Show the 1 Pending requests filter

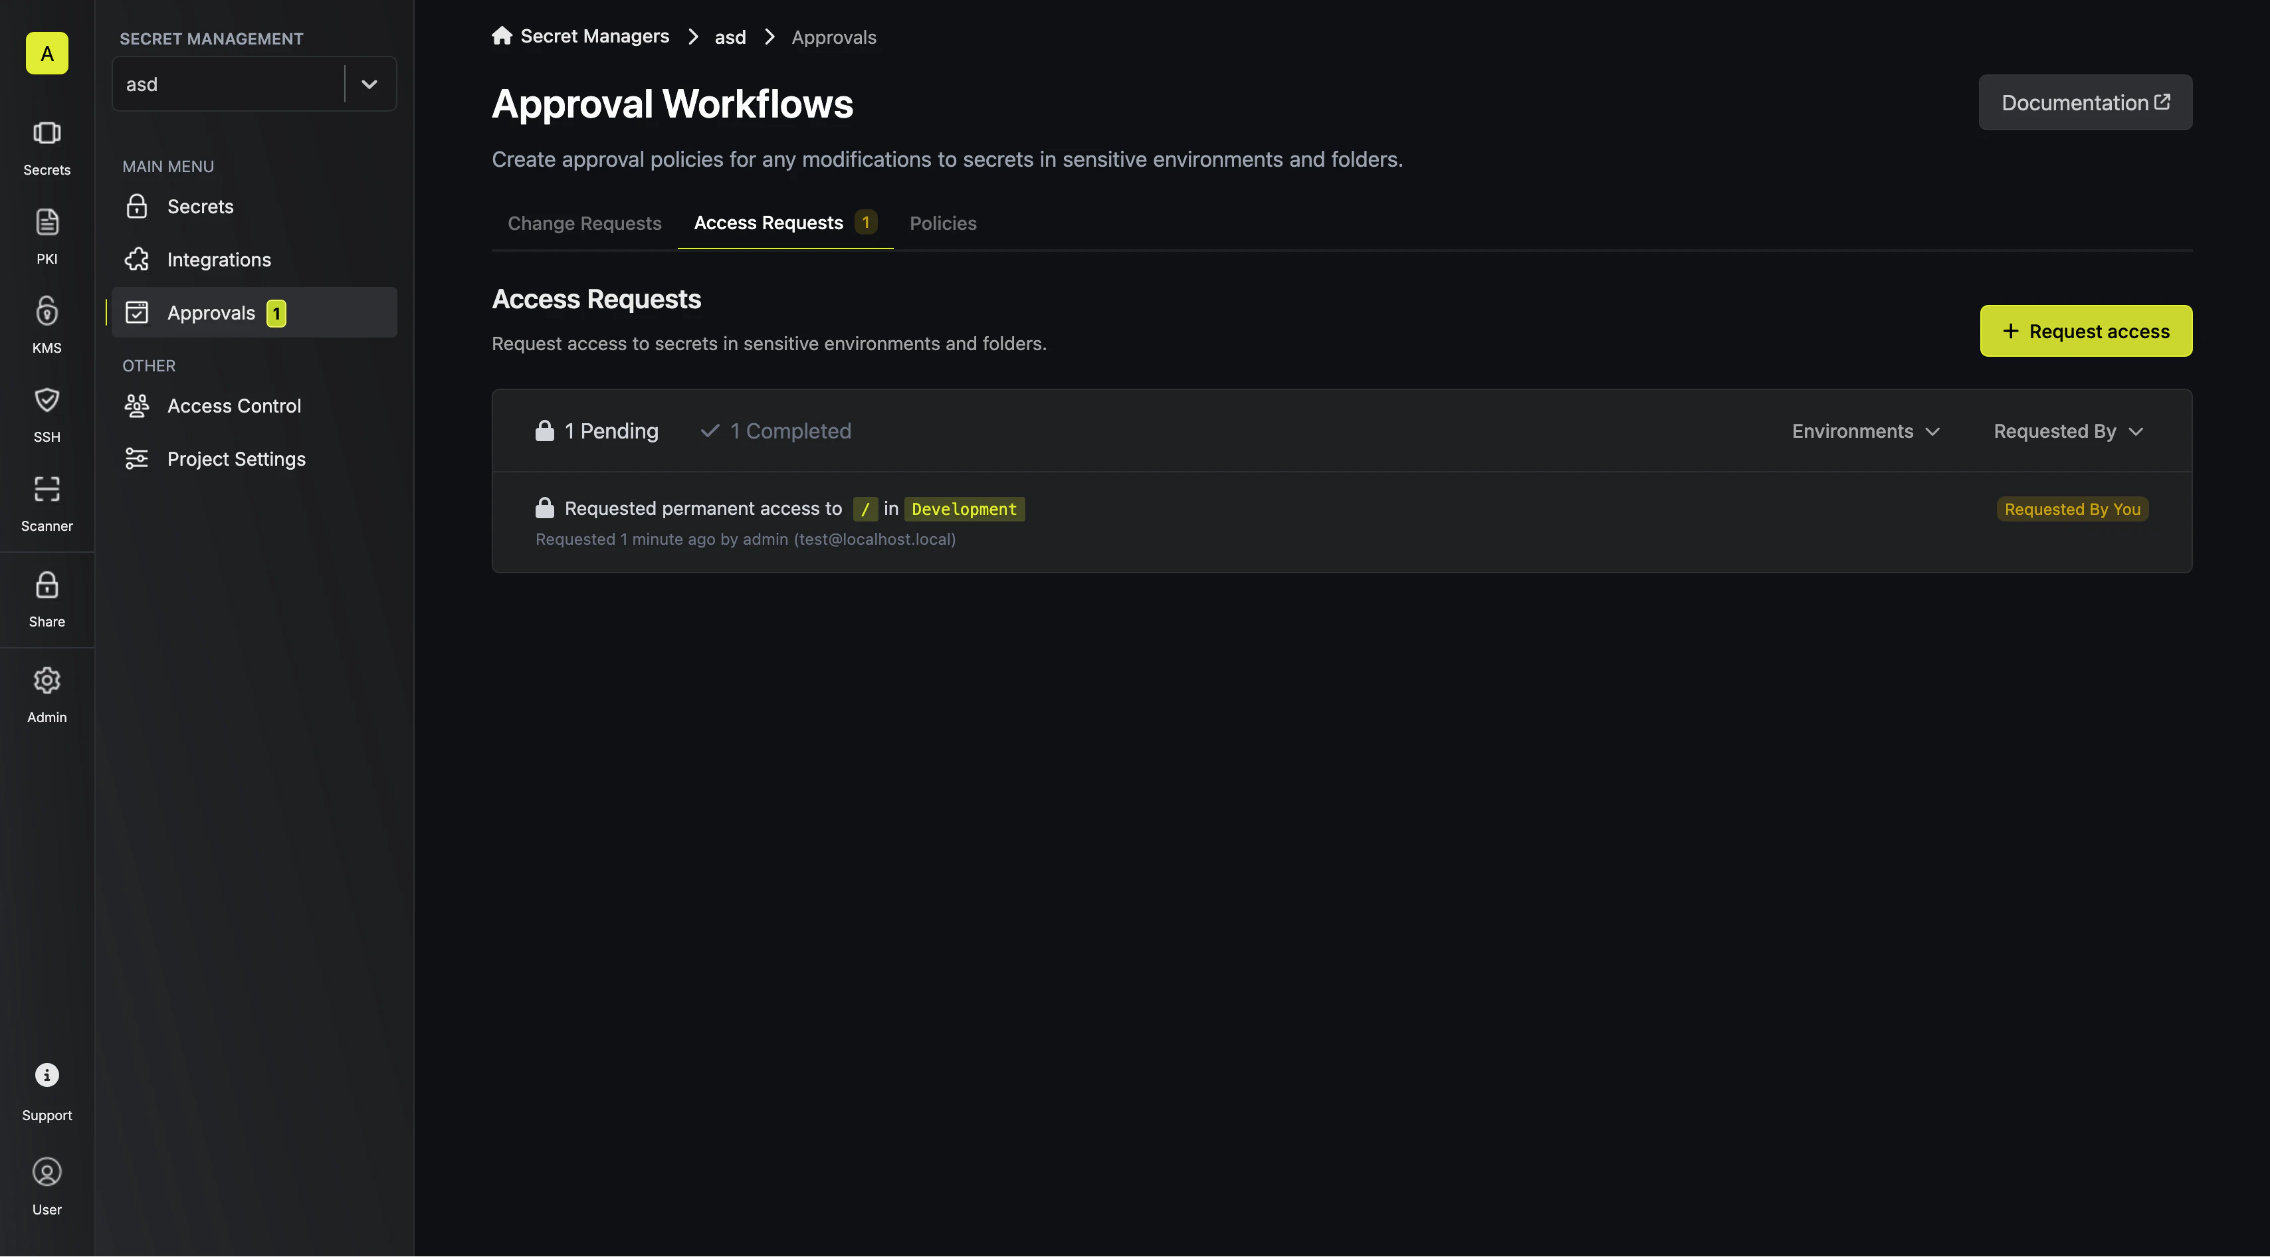(x=597, y=431)
